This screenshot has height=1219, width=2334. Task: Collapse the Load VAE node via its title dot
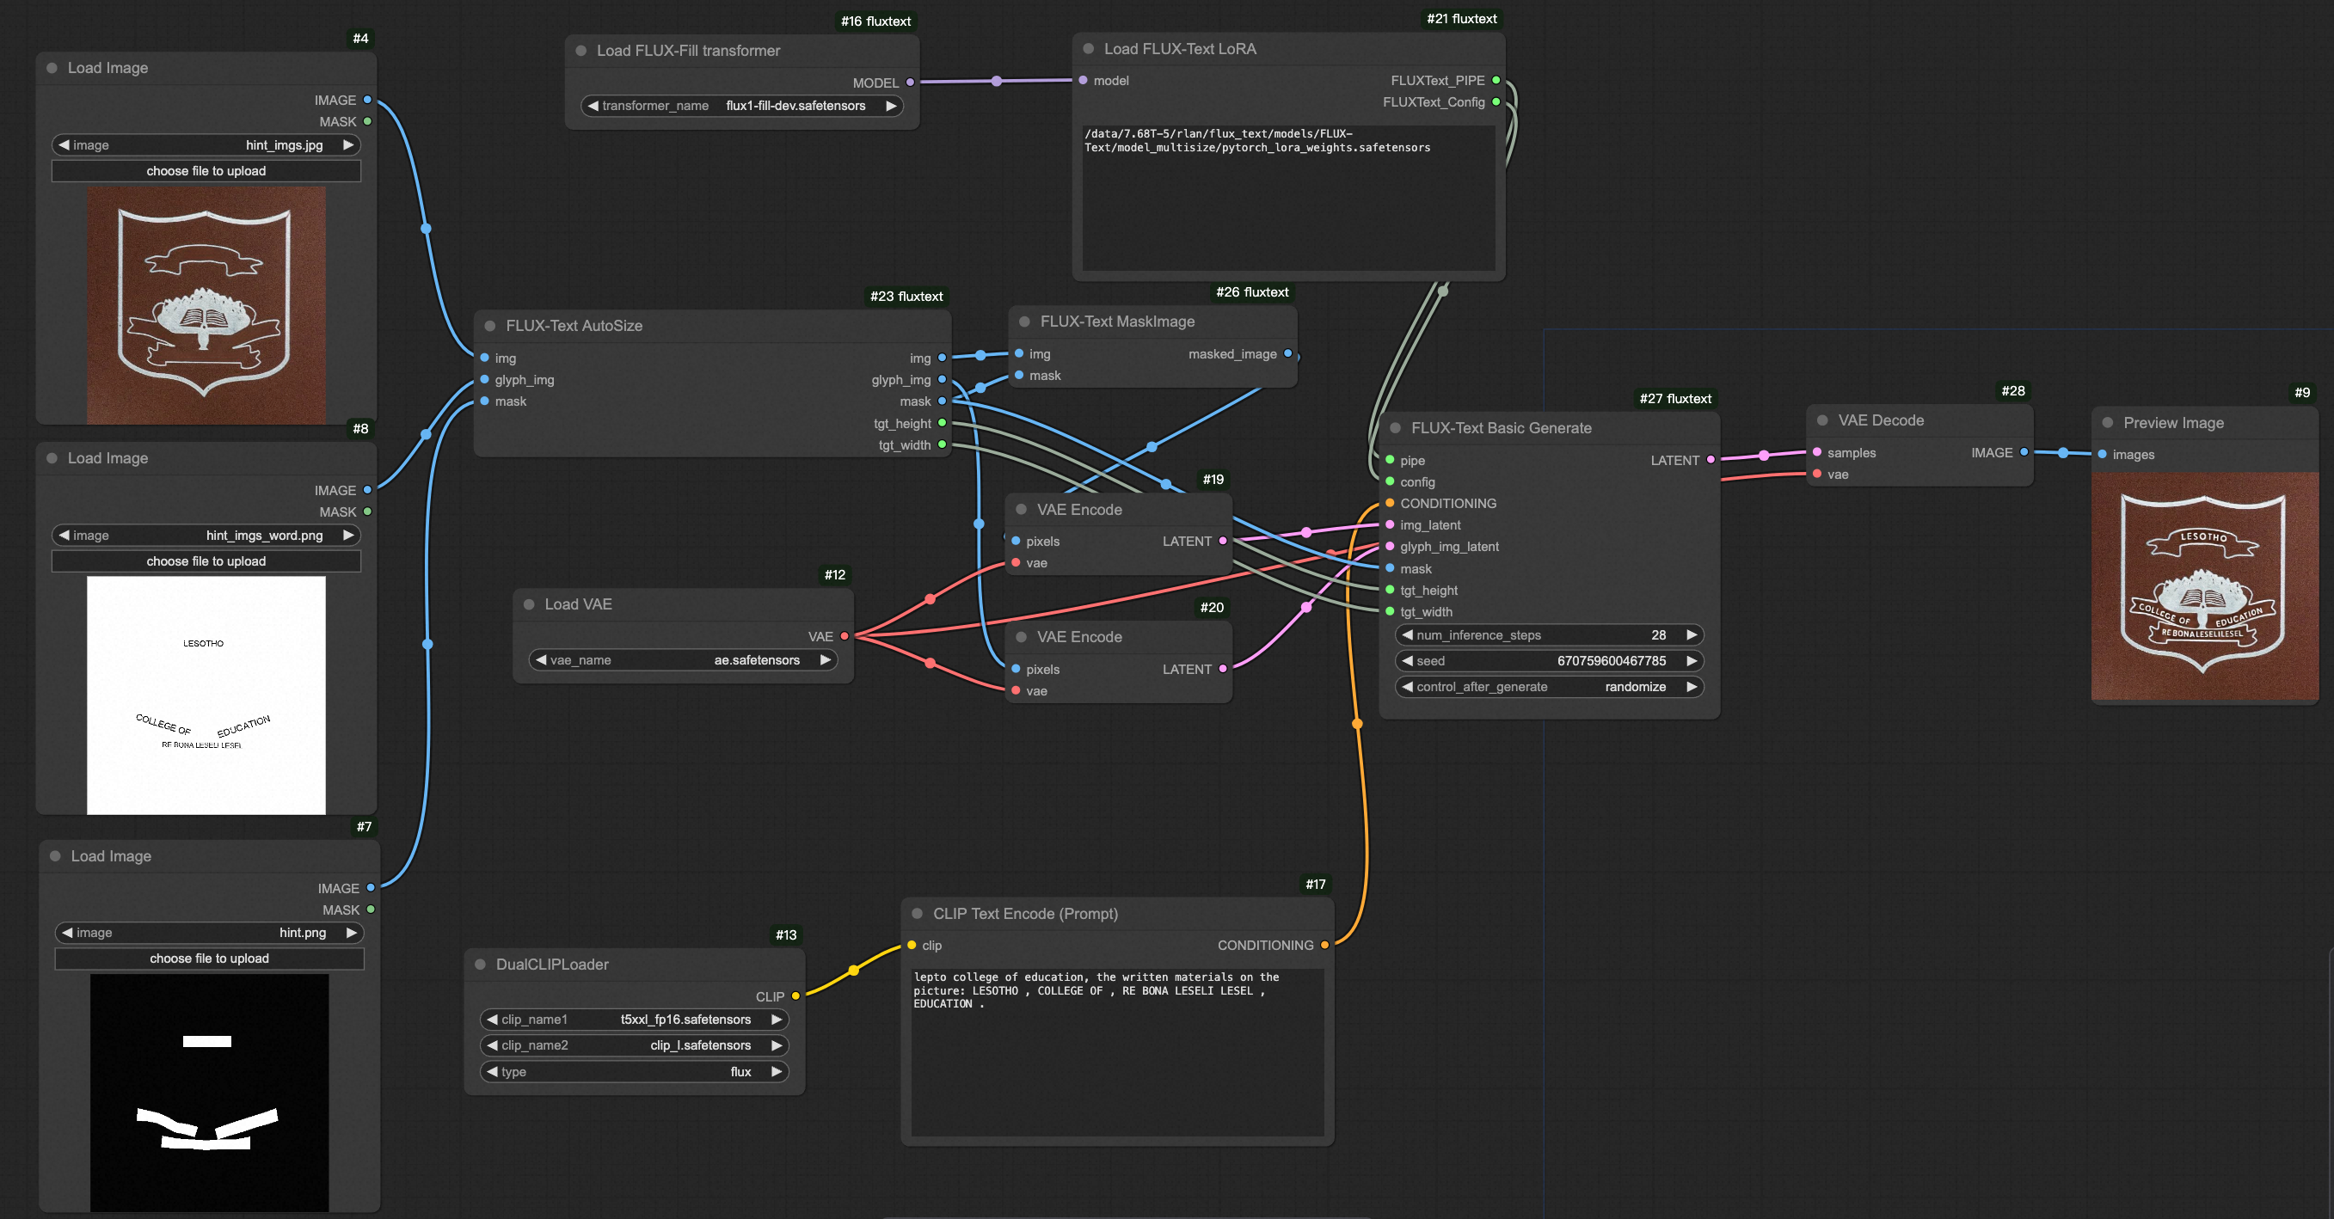pos(529,604)
